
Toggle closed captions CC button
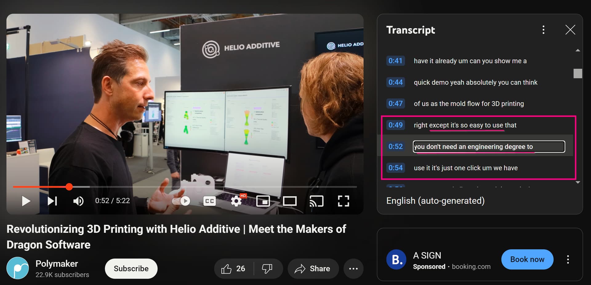[x=209, y=201]
